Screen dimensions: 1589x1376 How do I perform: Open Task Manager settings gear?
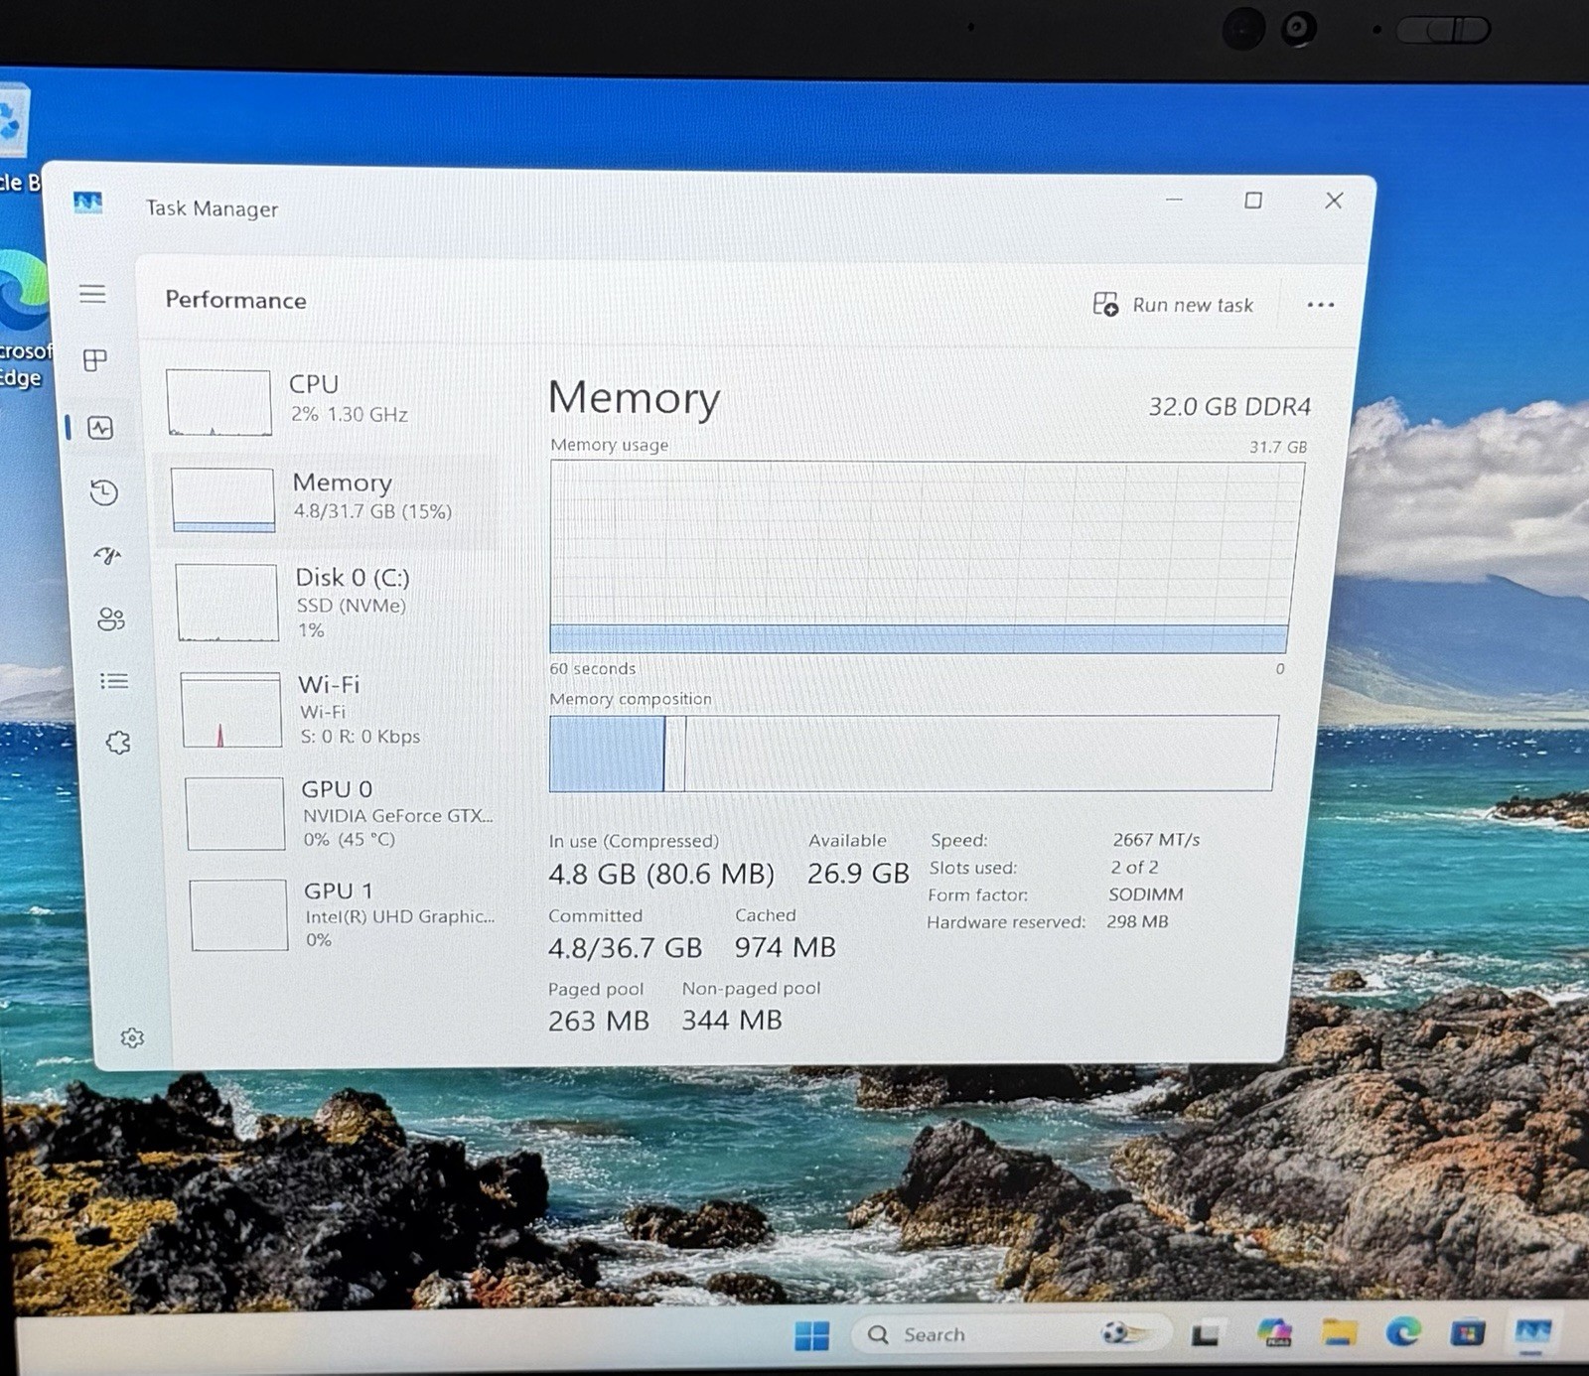pyautogui.click(x=132, y=1037)
